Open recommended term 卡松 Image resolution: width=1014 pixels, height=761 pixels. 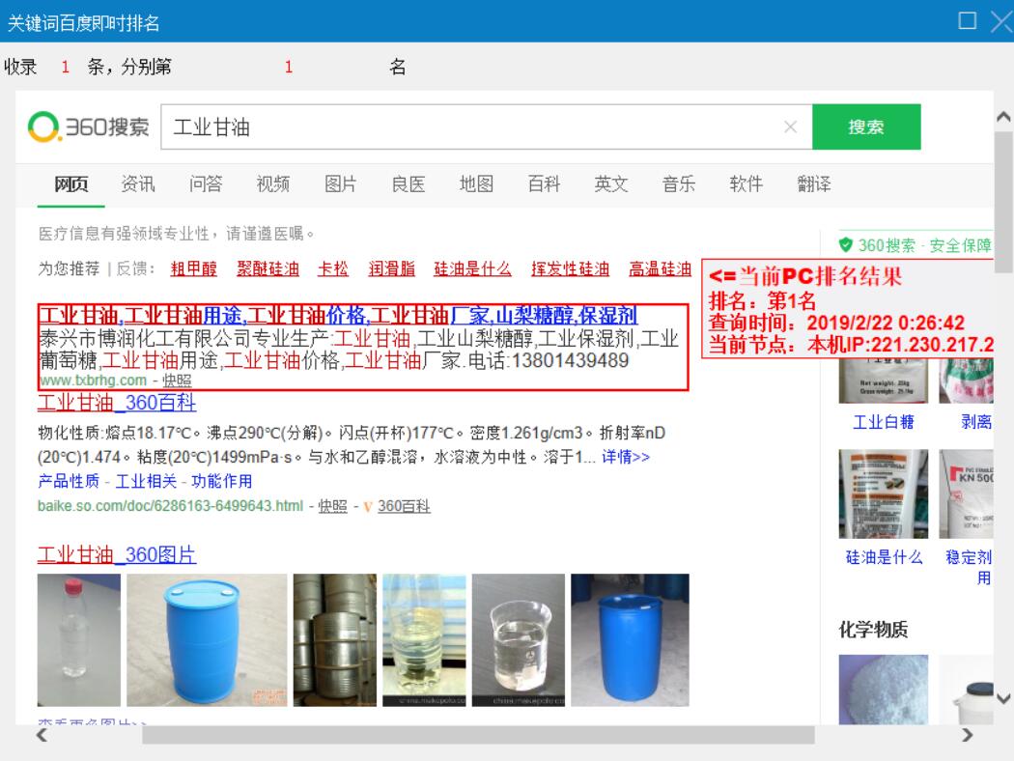pos(333,269)
